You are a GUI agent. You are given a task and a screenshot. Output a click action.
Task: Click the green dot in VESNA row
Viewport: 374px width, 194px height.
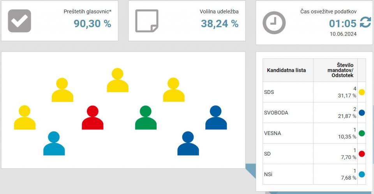pyautogui.click(x=362, y=133)
